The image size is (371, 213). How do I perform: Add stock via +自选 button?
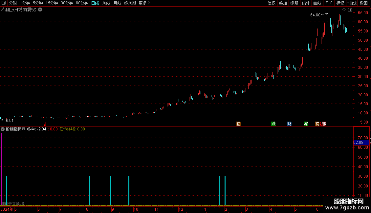(352, 3)
